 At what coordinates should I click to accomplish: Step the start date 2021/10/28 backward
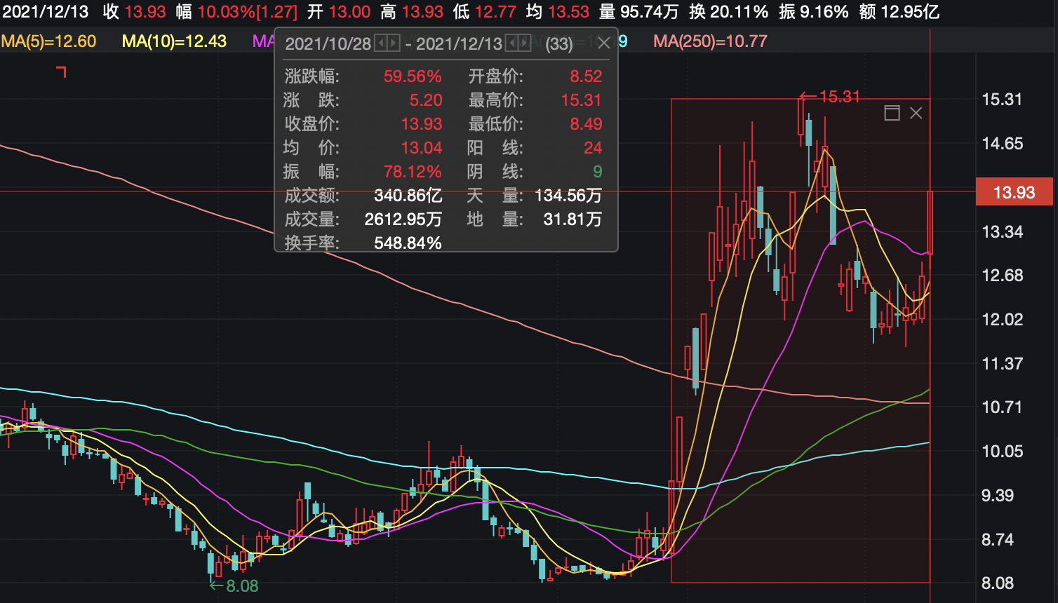click(x=381, y=43)
